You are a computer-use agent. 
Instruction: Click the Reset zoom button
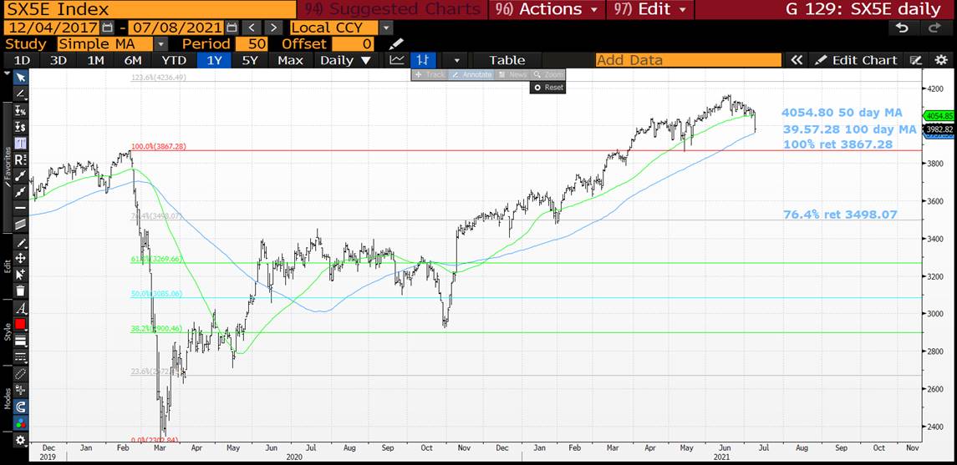coord(548,87)
